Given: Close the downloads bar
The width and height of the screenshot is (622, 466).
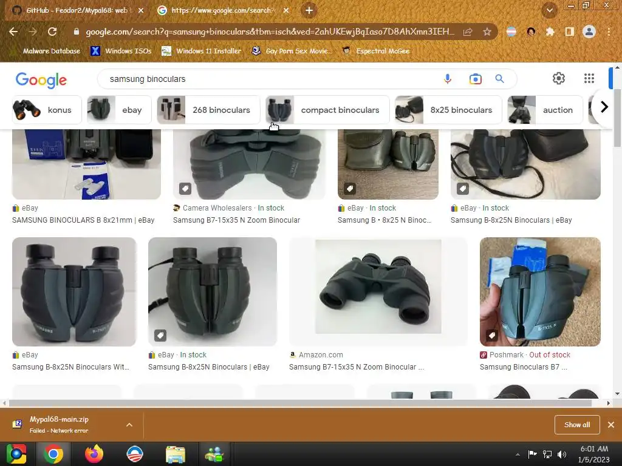Looking at the screenshot, I should pyautogui.click(x=611, y=425).
